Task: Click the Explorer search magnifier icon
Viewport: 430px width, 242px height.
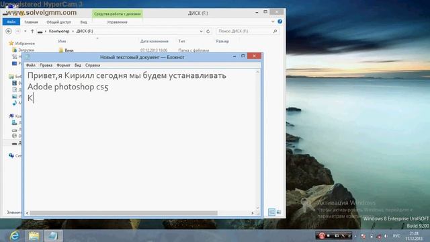Action: [275, 32]
